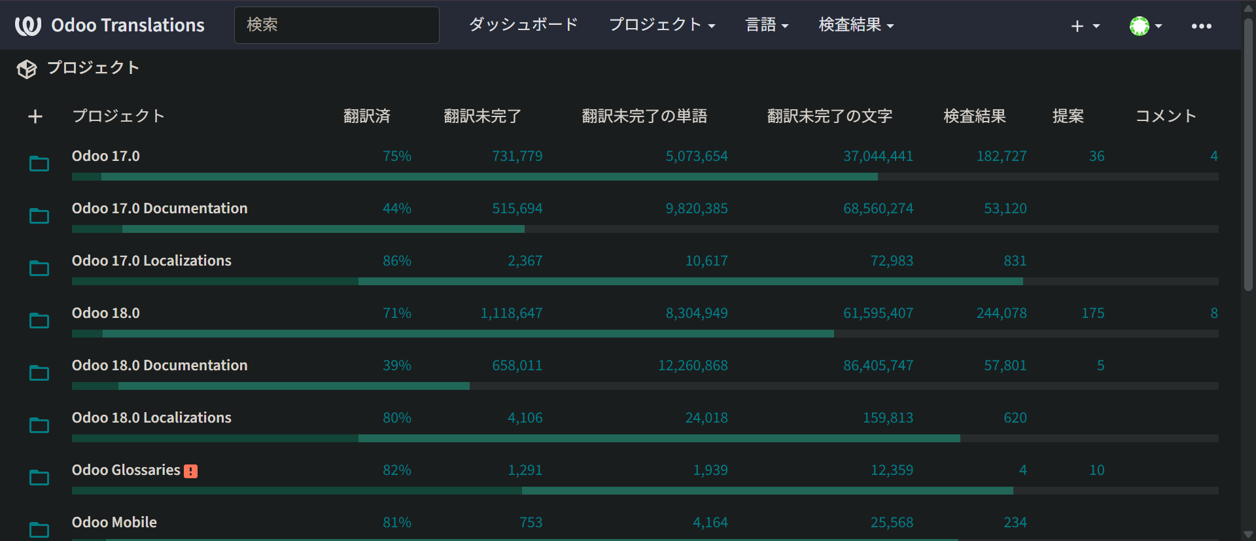
Task: Click the Odoo 17.0 translation progress bar
Action: click(645, 177)
